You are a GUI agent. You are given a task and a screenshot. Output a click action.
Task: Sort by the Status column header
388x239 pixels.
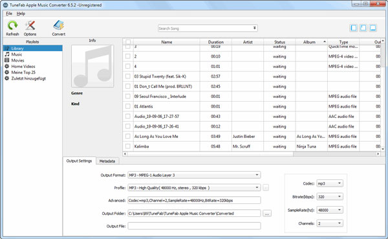pos(279,42)
